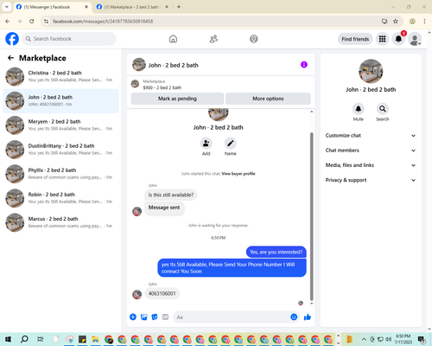Click the Mark as pending button
This screenshot has height=346, width=432.
click(x=177, y=99)
